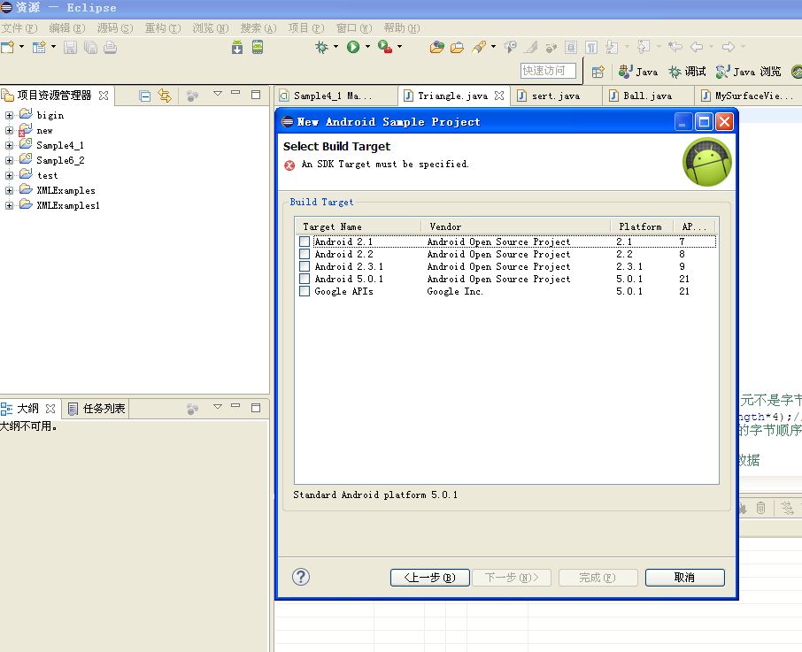802x652 pixels.
Task: Close the Triangle.java editor tab
Action: click(x=499, y=96)
